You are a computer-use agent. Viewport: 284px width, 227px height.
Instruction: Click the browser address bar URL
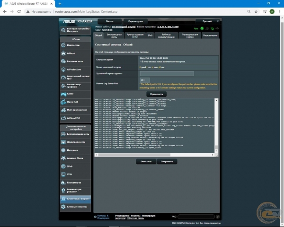coord(86,11)
